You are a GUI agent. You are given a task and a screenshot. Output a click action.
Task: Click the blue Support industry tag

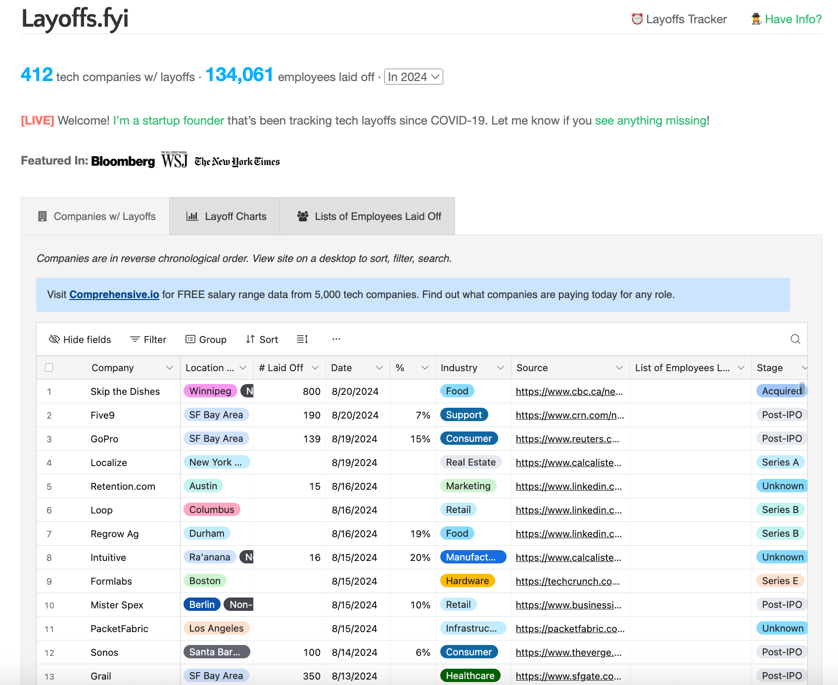[x=464, y=415]
